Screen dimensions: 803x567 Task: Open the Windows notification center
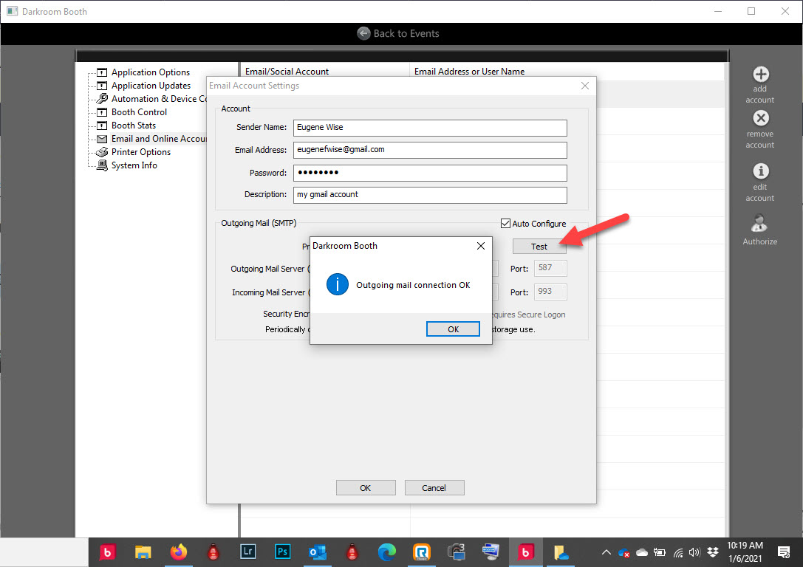(784, 552)
